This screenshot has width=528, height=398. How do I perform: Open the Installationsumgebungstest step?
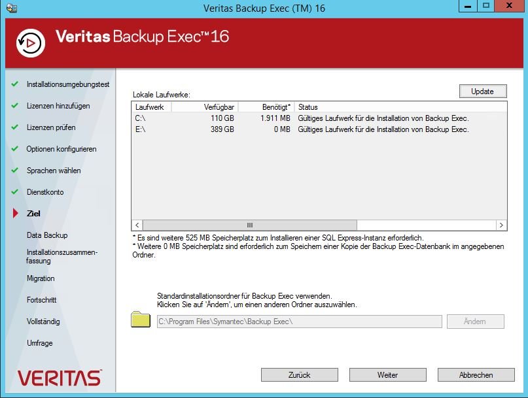[x=68, y=84]
